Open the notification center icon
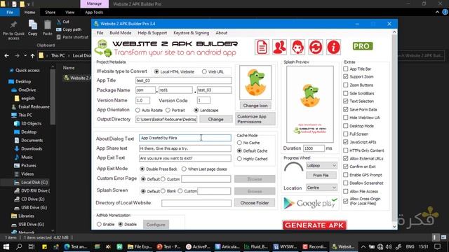 tap(437, 246)
